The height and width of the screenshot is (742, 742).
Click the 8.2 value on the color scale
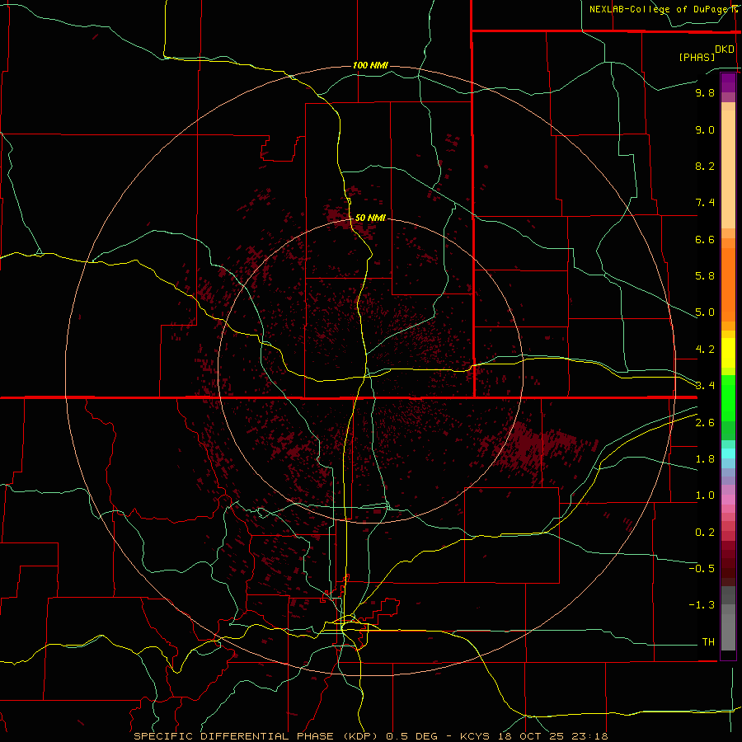705,166
